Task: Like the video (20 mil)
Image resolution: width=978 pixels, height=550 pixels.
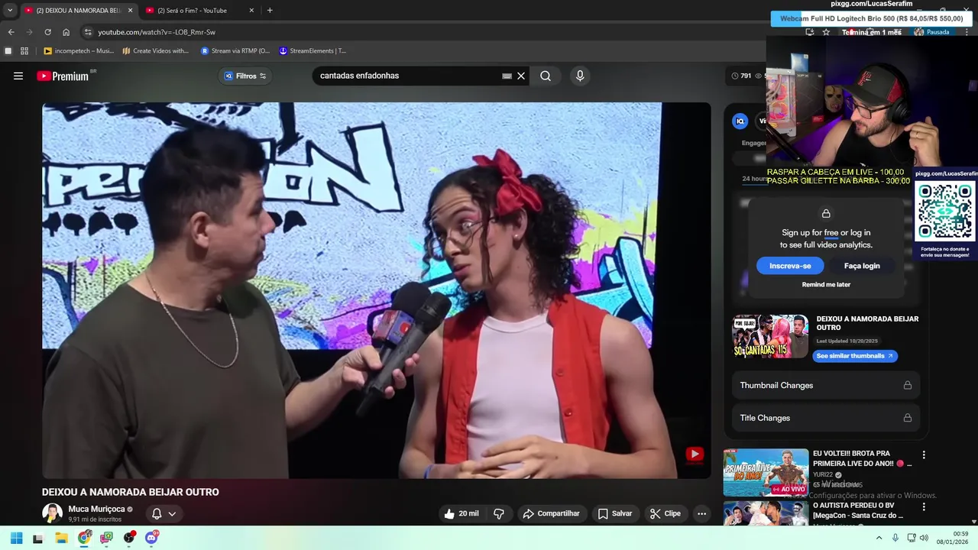Action: point(461,513)
